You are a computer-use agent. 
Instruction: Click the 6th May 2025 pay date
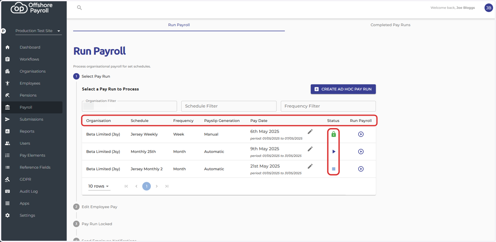265,131
